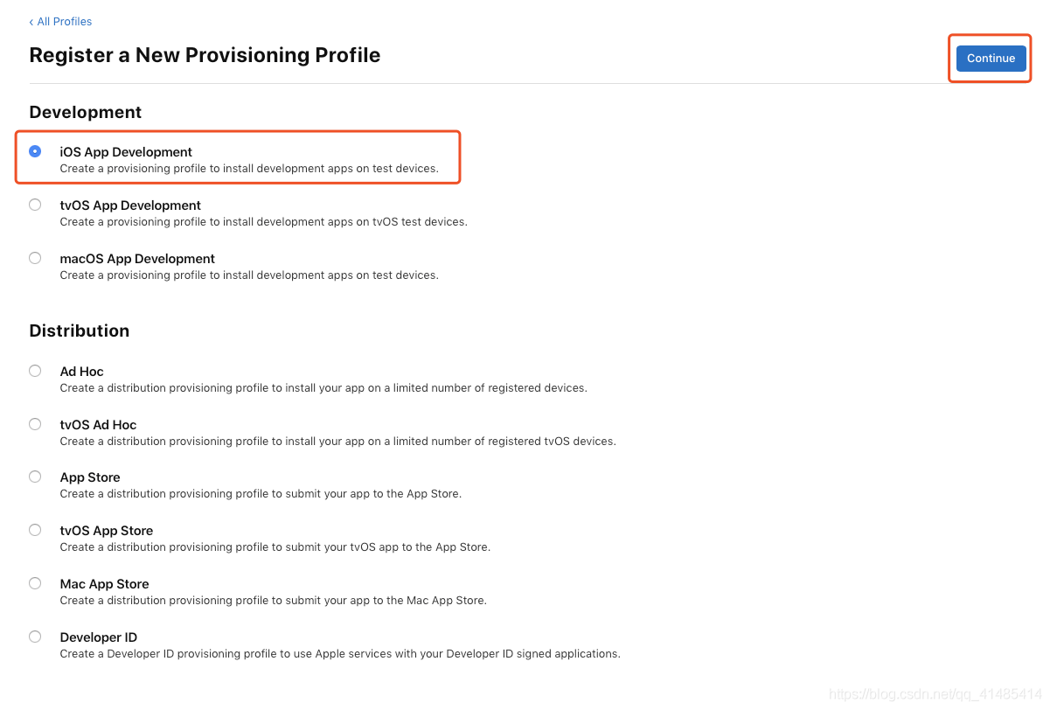Image resolution: width=1050 pixels, height=710 pixels.
Task: Click the Mac App Store label text
Action: click(x=104, y=584)
